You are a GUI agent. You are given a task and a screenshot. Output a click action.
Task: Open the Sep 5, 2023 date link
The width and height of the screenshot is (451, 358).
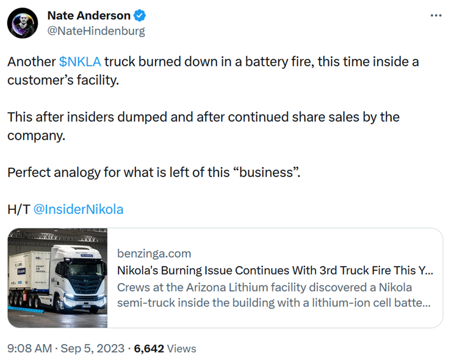coord(93,348)
